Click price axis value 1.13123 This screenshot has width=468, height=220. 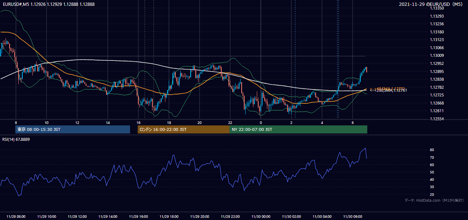click(437, 40)
